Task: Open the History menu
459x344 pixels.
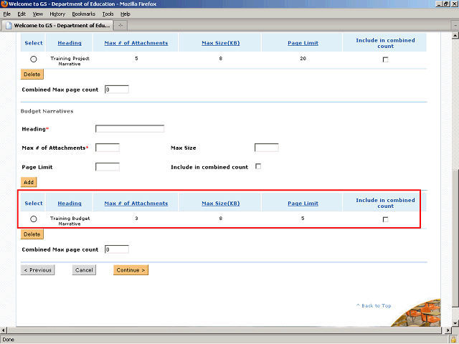Action: 57,14
